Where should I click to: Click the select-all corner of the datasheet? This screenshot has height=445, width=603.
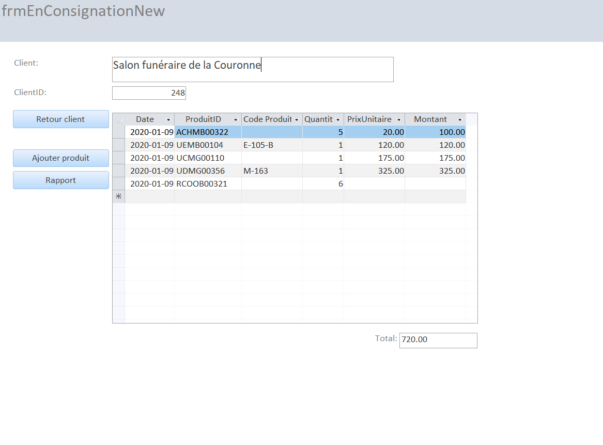(119, 120)
